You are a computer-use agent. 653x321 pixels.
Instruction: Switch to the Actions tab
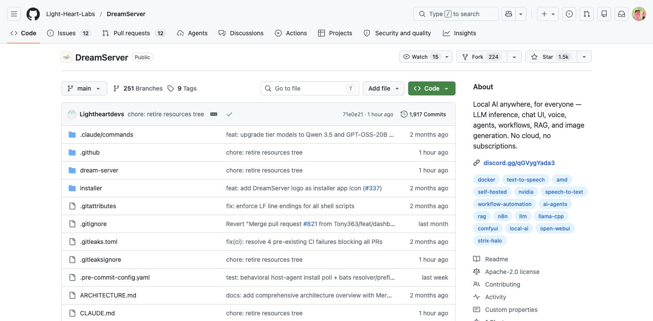[x=291, y=33]
